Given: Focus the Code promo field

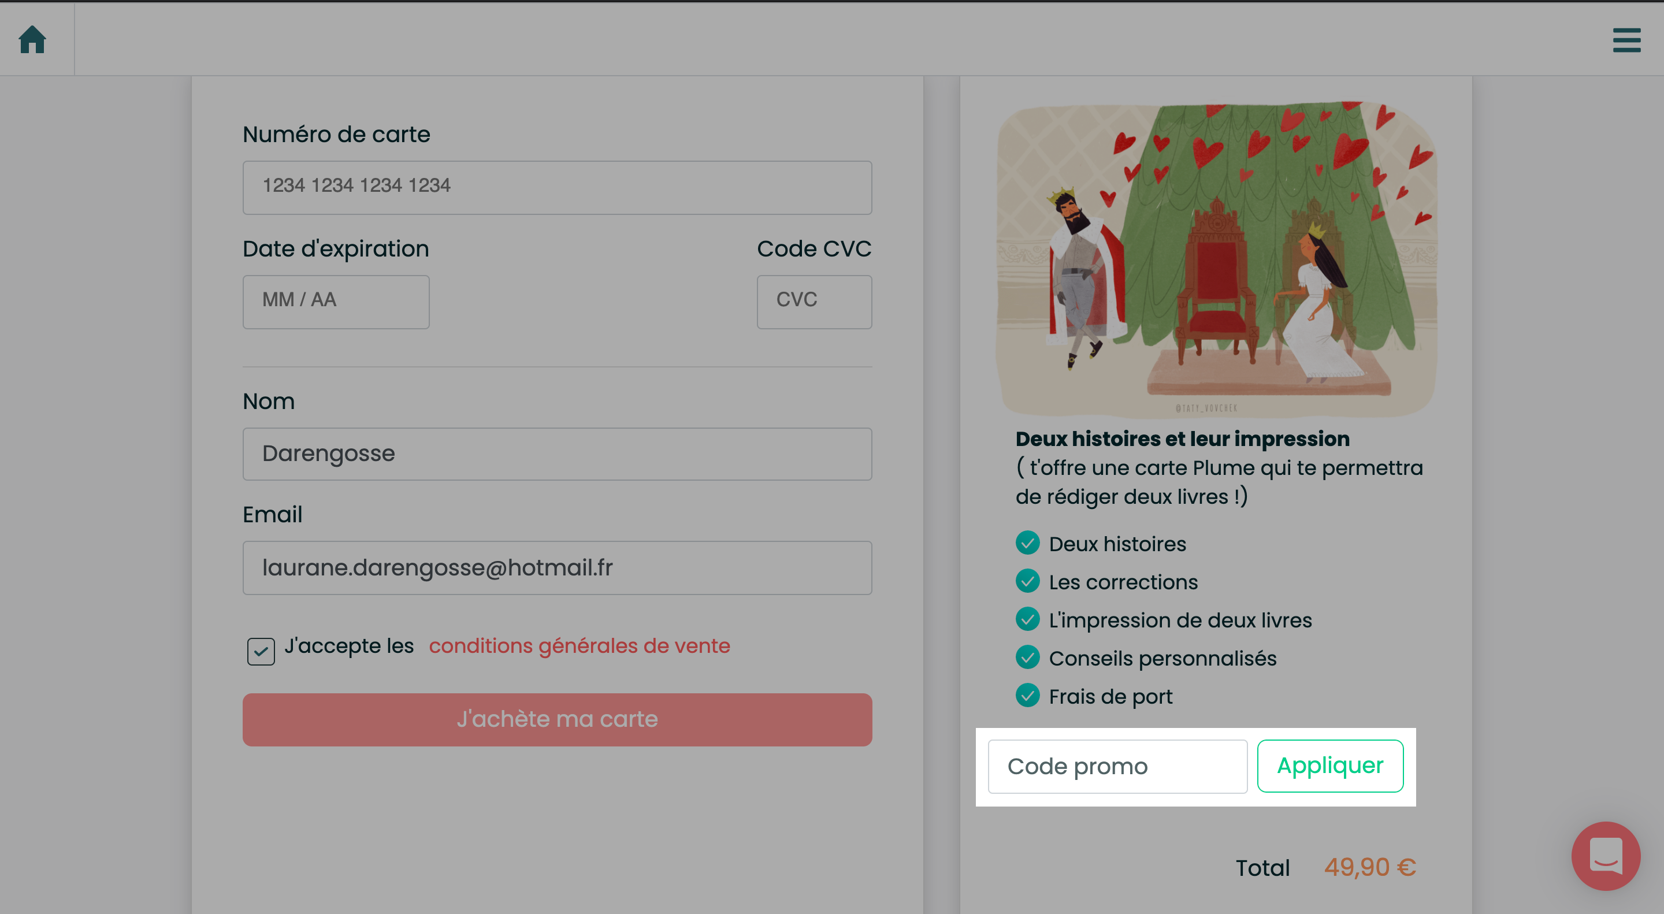Looking at the screenshot, I should (1117, 766).
